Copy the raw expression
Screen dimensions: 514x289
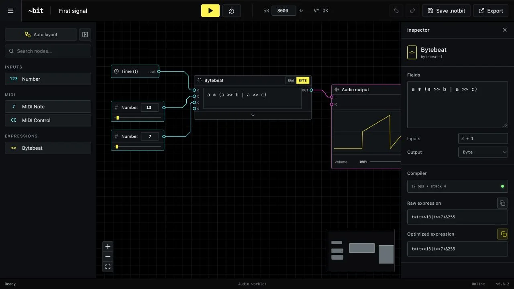pyautogui.click(x=502, y=203)
